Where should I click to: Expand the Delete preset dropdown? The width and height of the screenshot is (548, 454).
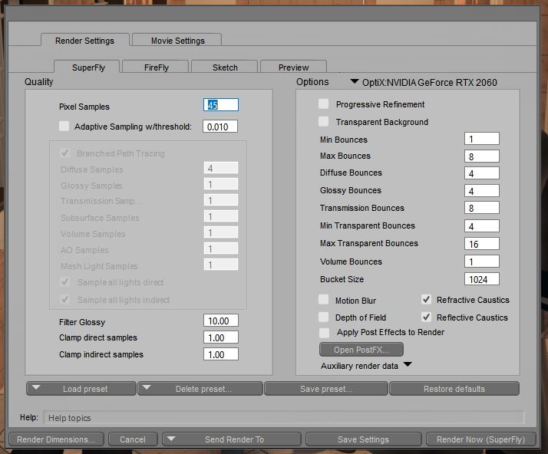[x=147, y=389]
